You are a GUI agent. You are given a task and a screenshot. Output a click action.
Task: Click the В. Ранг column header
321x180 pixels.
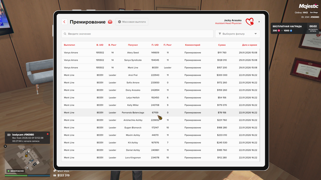pyautogui.click(x=112, y=45)
